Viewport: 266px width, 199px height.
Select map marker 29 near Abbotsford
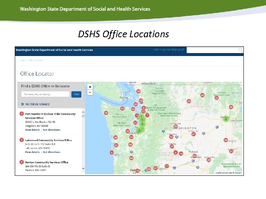pos(138,91)
